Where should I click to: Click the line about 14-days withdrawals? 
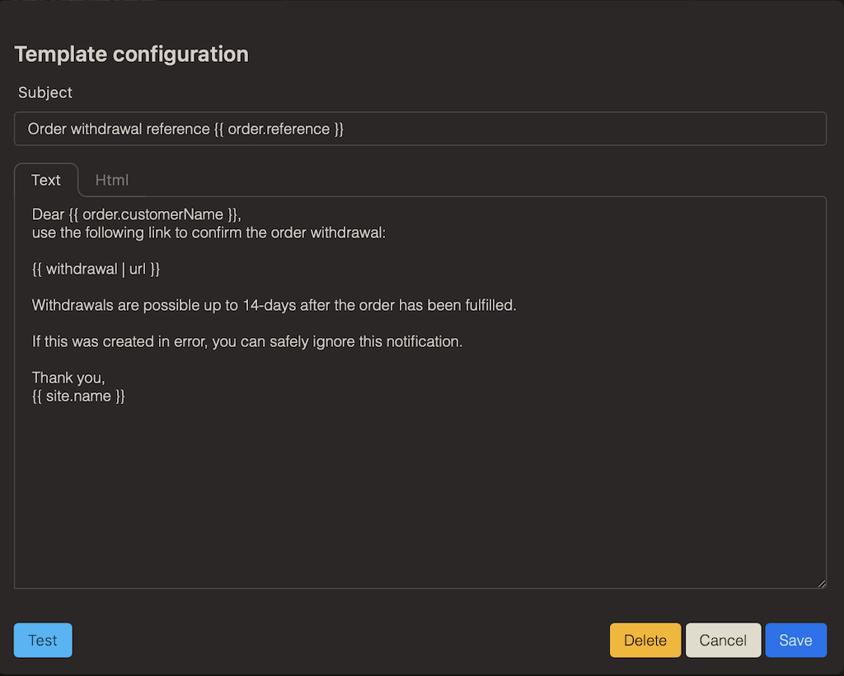(274, 305)
